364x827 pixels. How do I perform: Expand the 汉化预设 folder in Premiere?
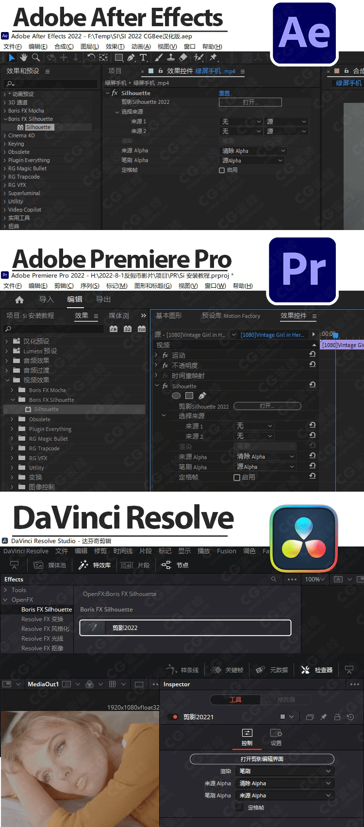click(6, 341)
